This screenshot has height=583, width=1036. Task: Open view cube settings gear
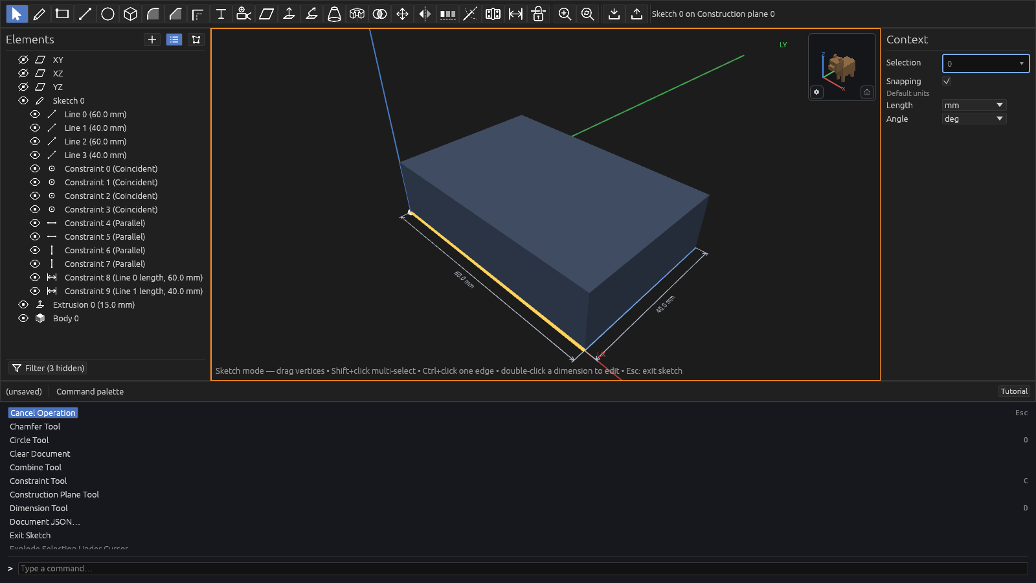[x=816, y=92]
